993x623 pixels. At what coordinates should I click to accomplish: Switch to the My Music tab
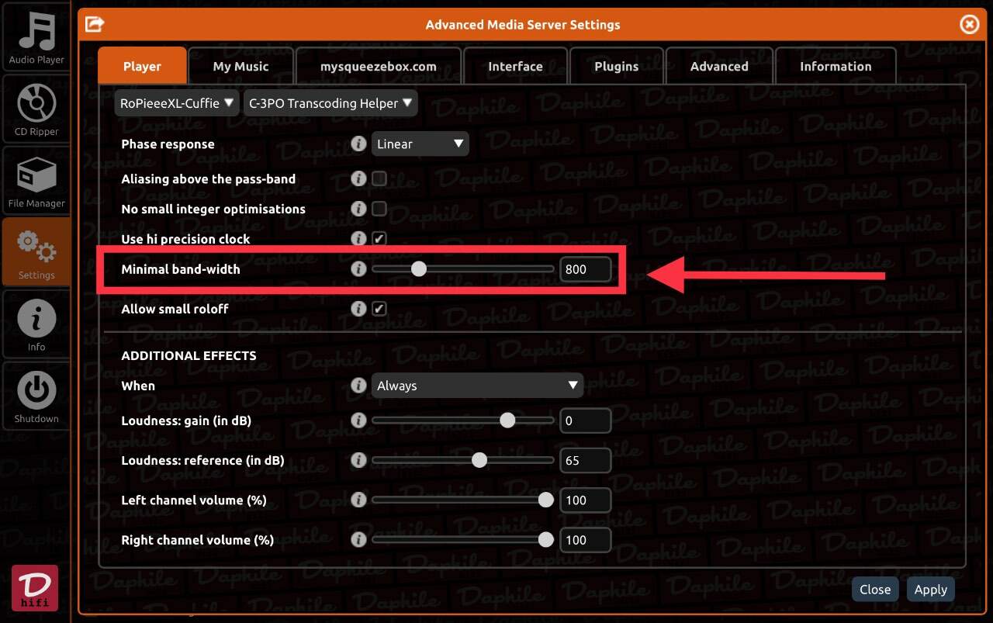pos(240,66)
